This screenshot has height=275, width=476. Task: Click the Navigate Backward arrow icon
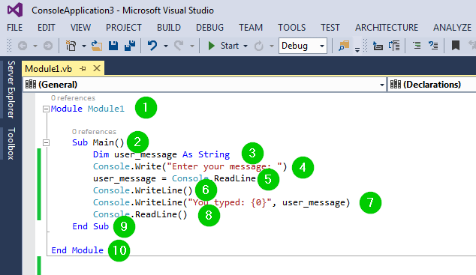tap(23, 46)
